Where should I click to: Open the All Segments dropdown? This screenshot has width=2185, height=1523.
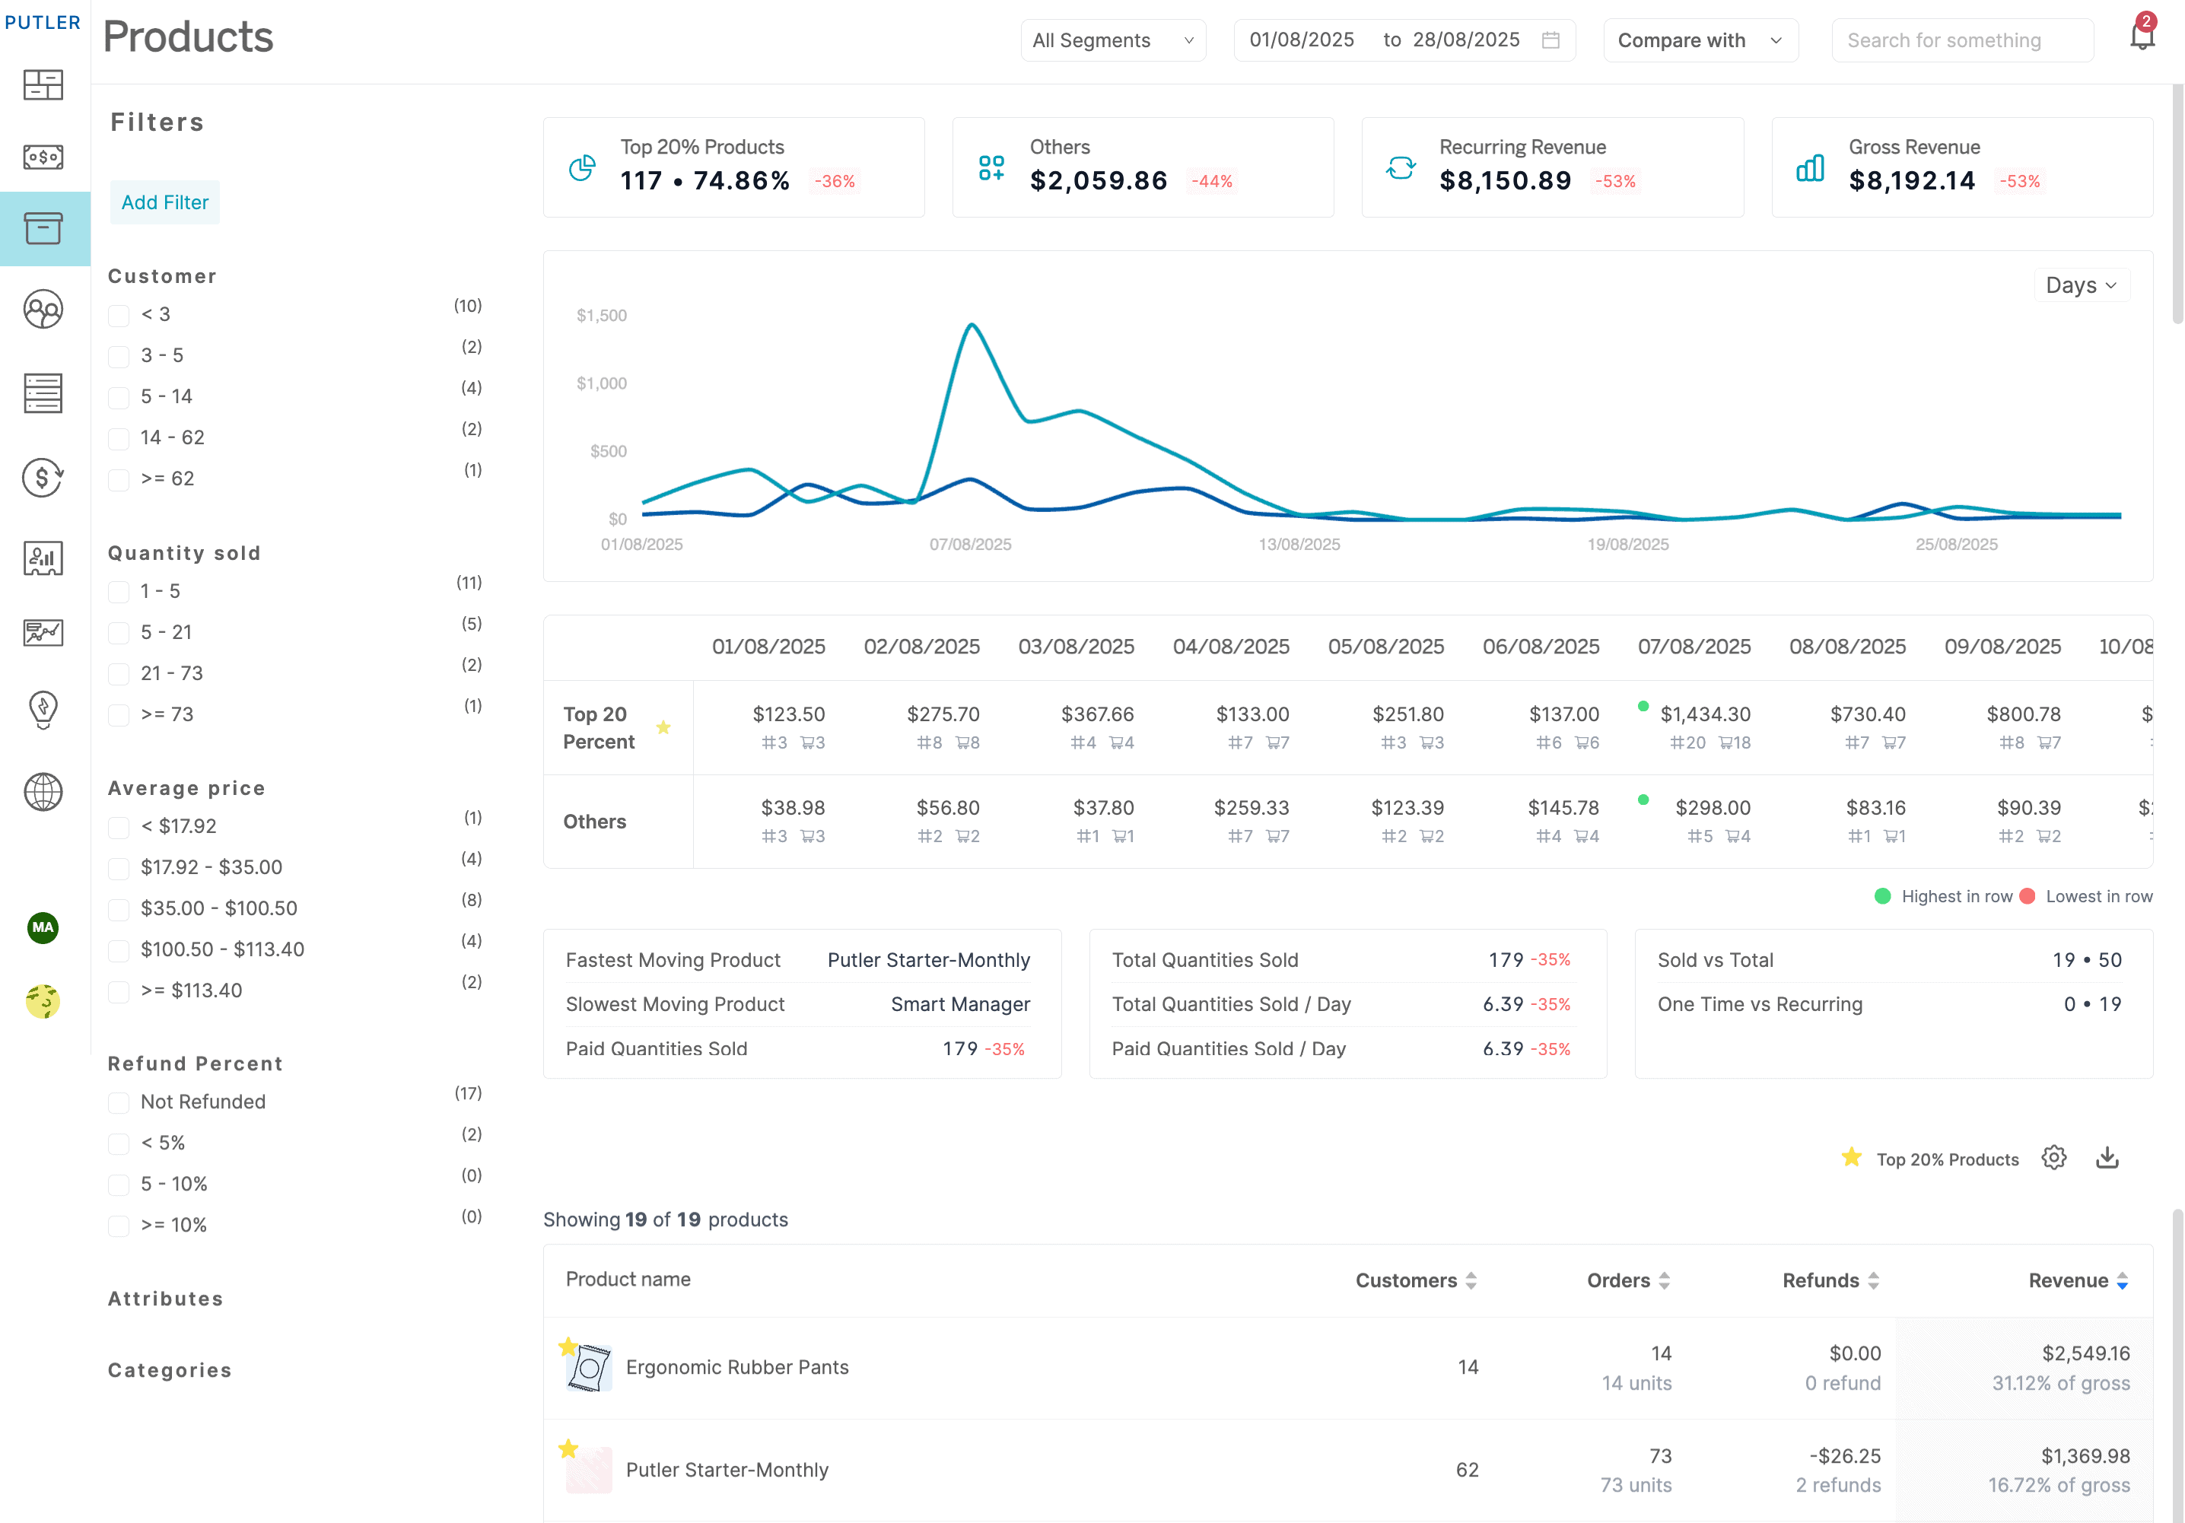point(1112,40)
